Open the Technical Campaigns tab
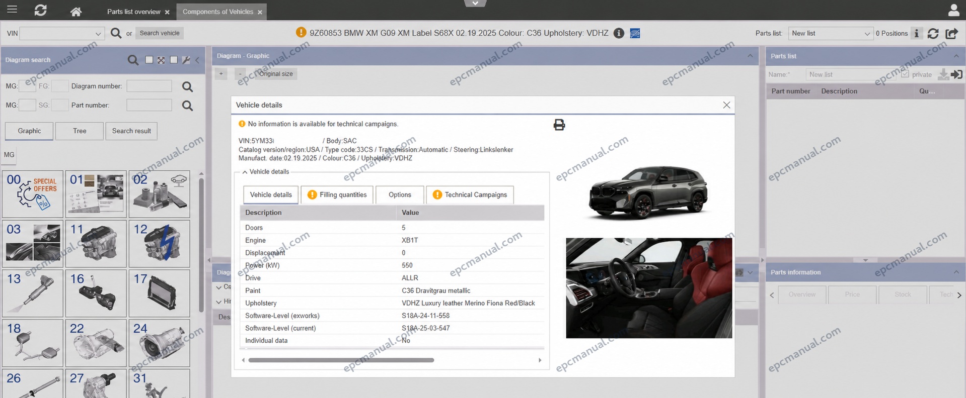The height and width of the screenshot is (398, 966). tap(470, 195)
